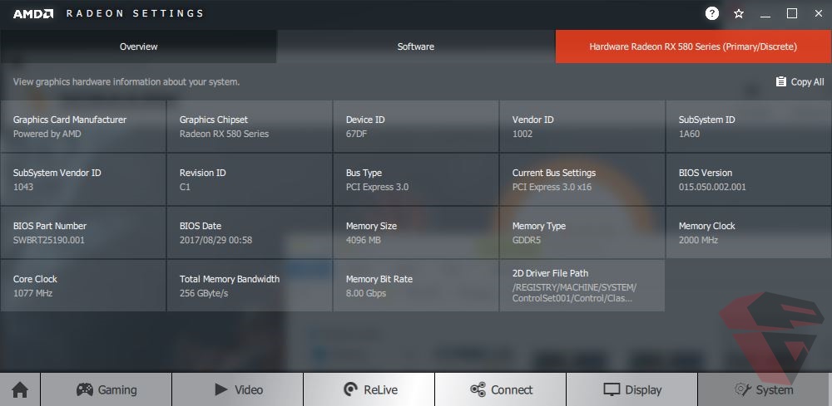
Task: Maximize the Radeon Settings window
Action: 792,14
